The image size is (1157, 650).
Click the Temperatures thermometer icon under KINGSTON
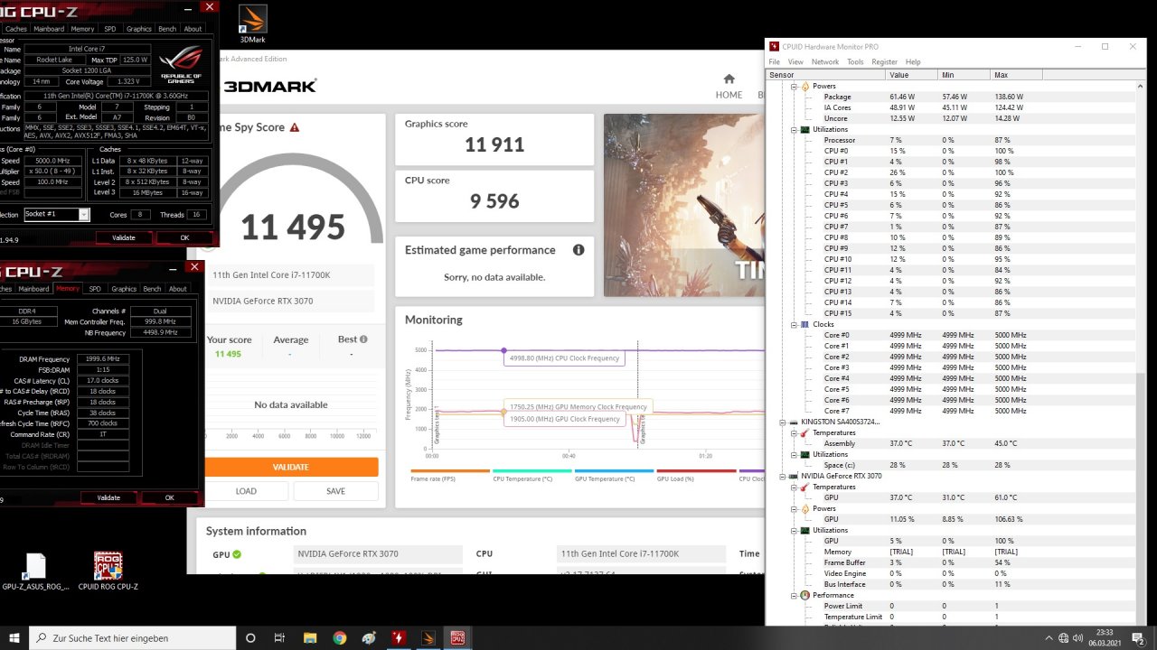pyautogui.click(x=805, y=432)
